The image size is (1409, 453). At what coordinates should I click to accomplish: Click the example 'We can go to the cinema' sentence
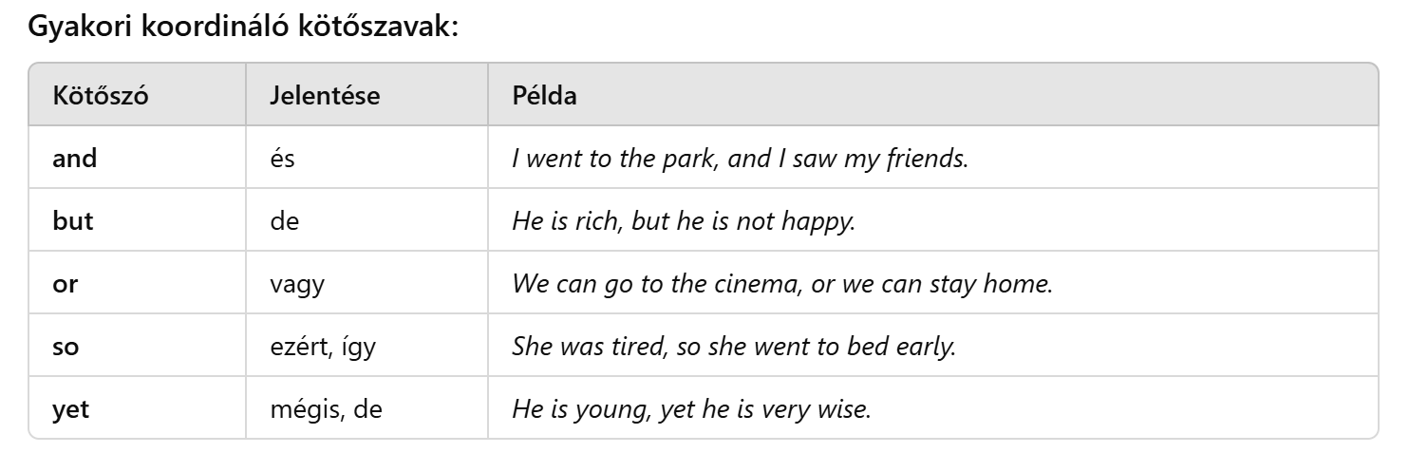click(x=782, y=284)
